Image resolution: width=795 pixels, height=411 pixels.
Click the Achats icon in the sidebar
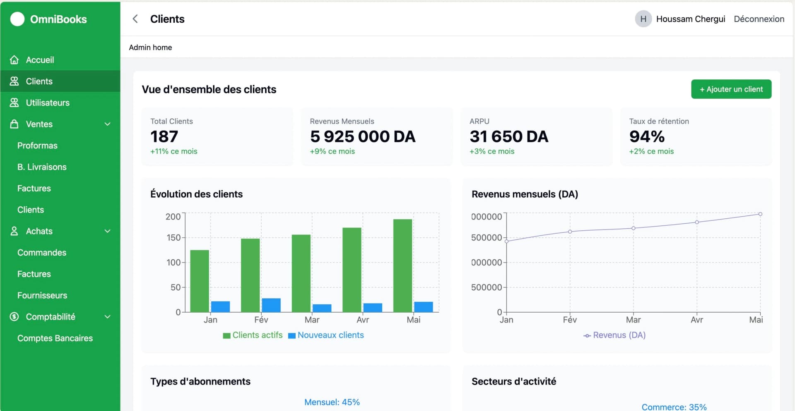tap(14, 231)
